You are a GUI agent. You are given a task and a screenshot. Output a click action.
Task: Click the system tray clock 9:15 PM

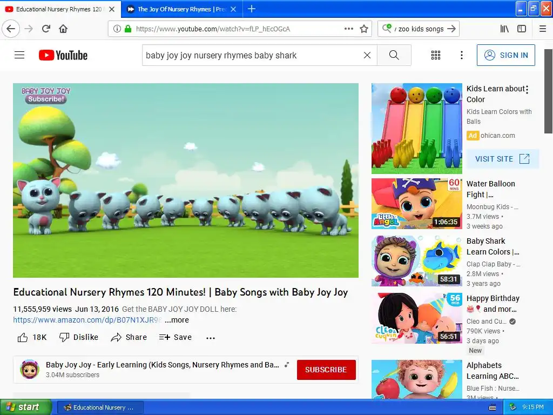(532, 407)
